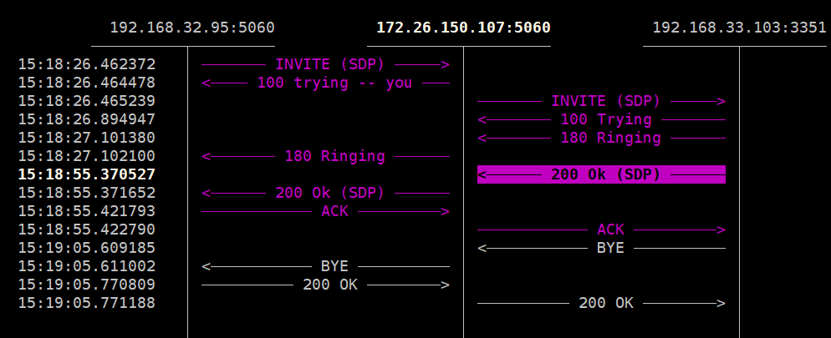Click INVITE (SDP) arrow sent to 192.168.33.103
This screenshot has height=338, width=831.
coord(602,101)
